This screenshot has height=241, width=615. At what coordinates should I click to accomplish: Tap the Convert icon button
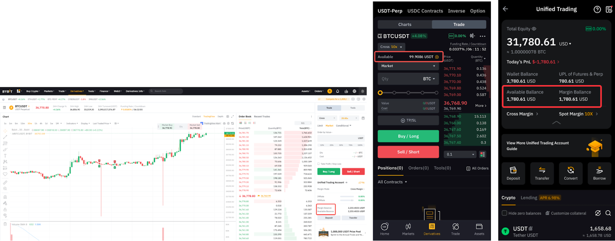click(x=570, y=173)
